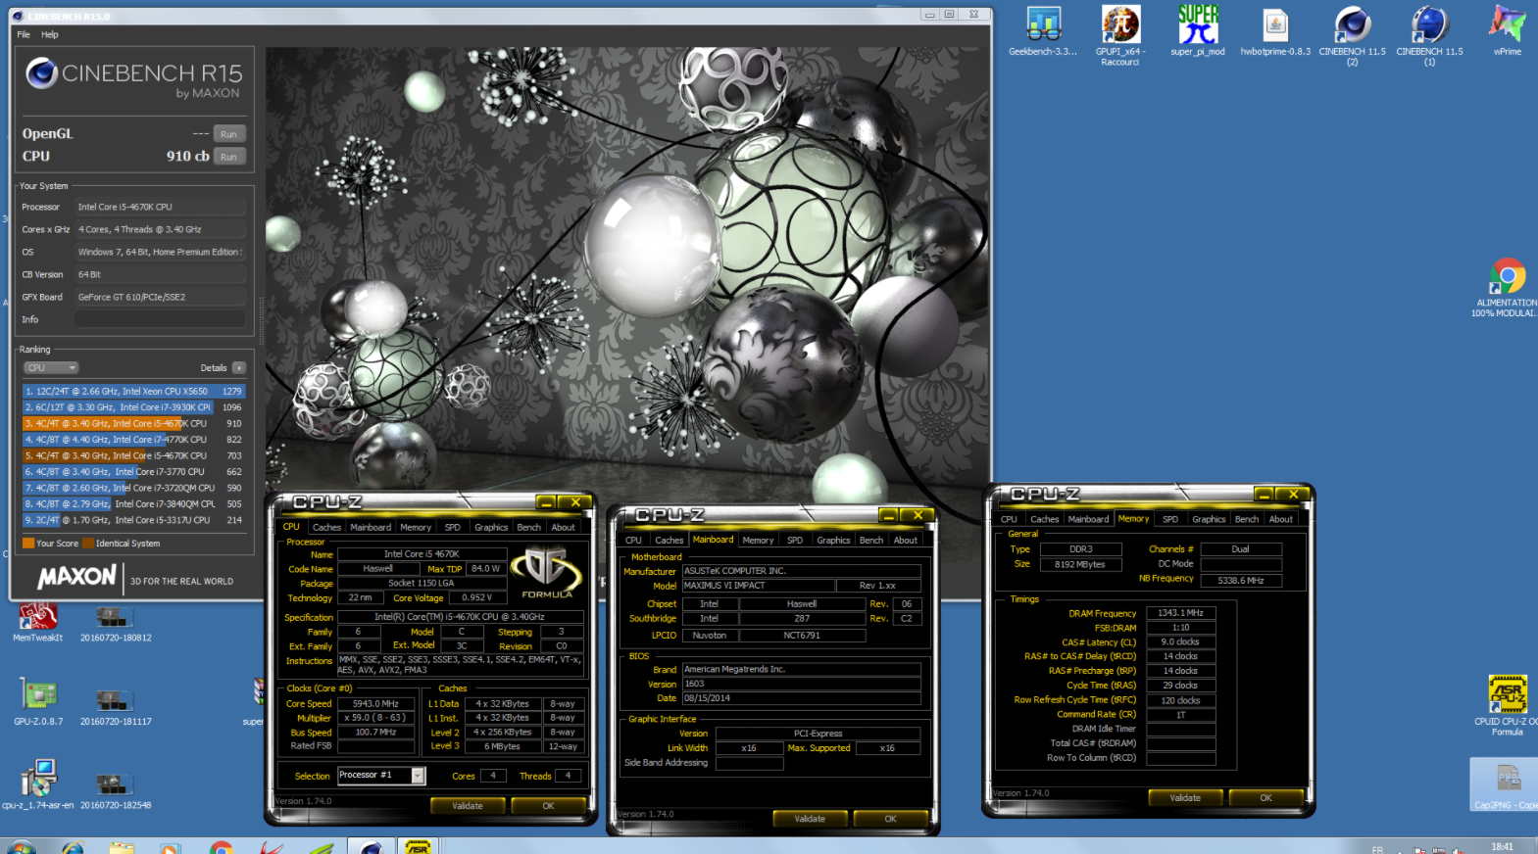Open screenshot file 20160720-180812

tap(116, 624)
